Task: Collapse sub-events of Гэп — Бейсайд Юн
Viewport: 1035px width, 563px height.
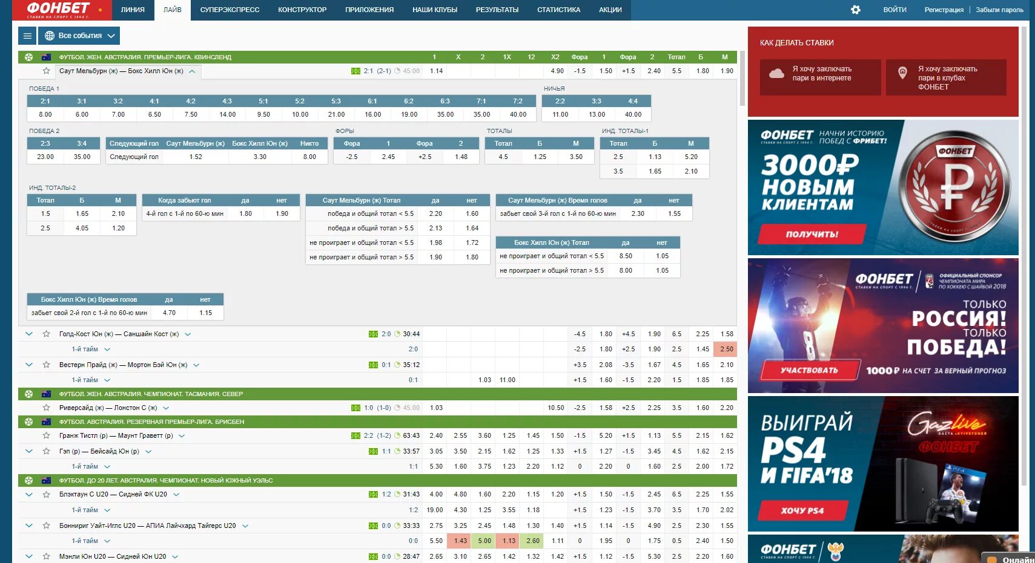Action: tap(28, 451)
